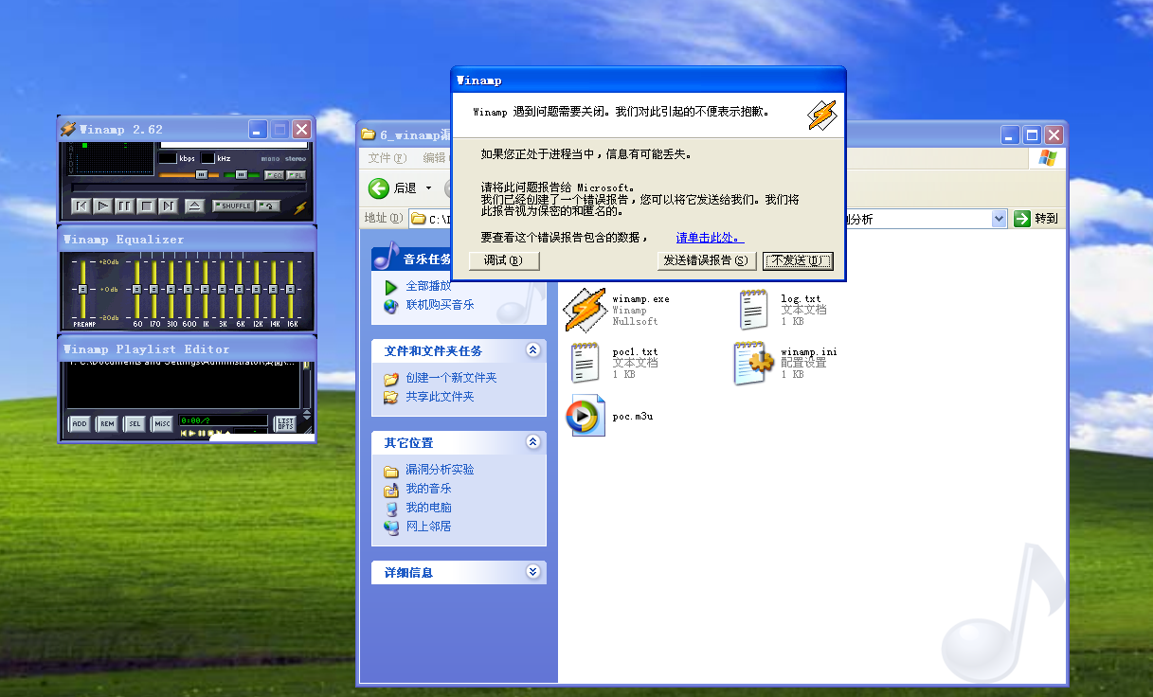Open the poc.m3u playlist file

tap(585, 414)
